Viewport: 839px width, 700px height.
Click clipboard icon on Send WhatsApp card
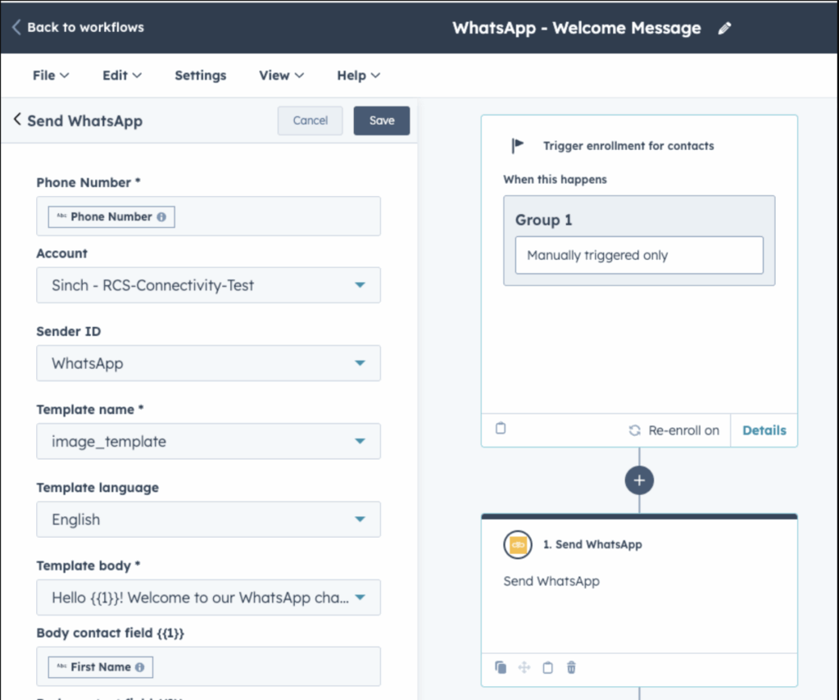pyautogui.click(x=548, y=667)
